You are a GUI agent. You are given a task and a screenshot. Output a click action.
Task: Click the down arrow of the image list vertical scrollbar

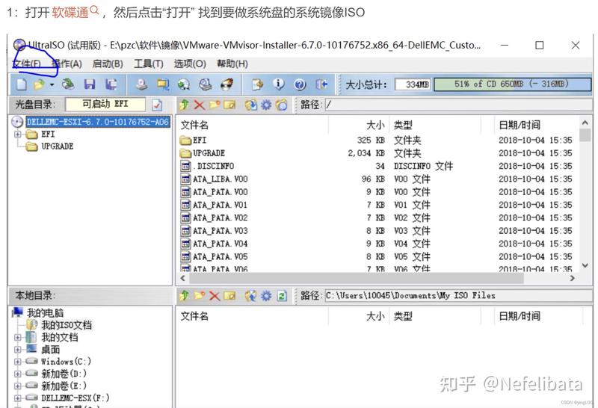(x=585, y=266)
